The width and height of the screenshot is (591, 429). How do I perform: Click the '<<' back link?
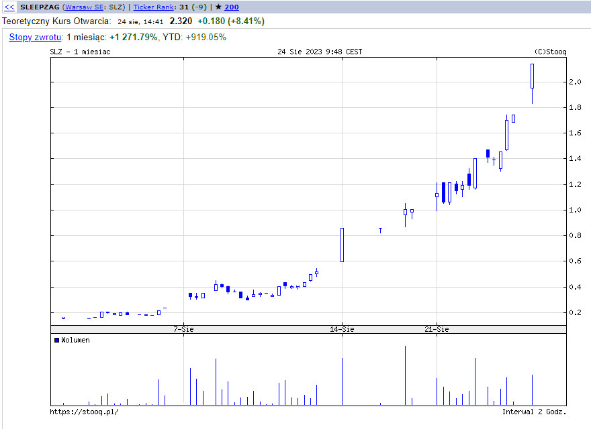tap(9, 7)
